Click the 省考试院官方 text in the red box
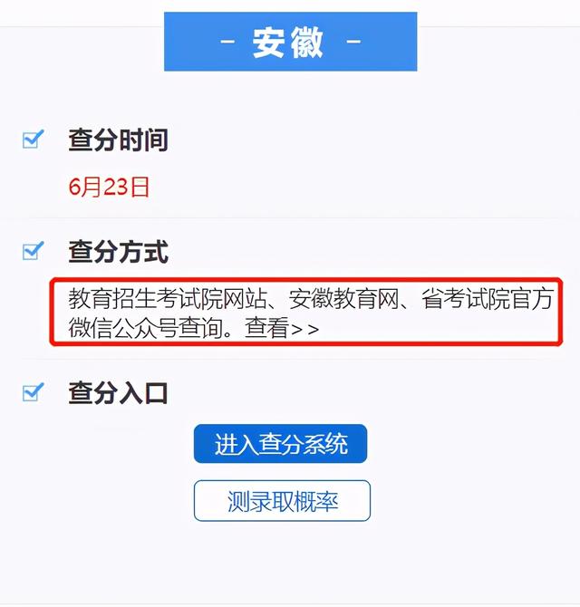This screenshot has height=607, width=580. [x=488, y=299]
